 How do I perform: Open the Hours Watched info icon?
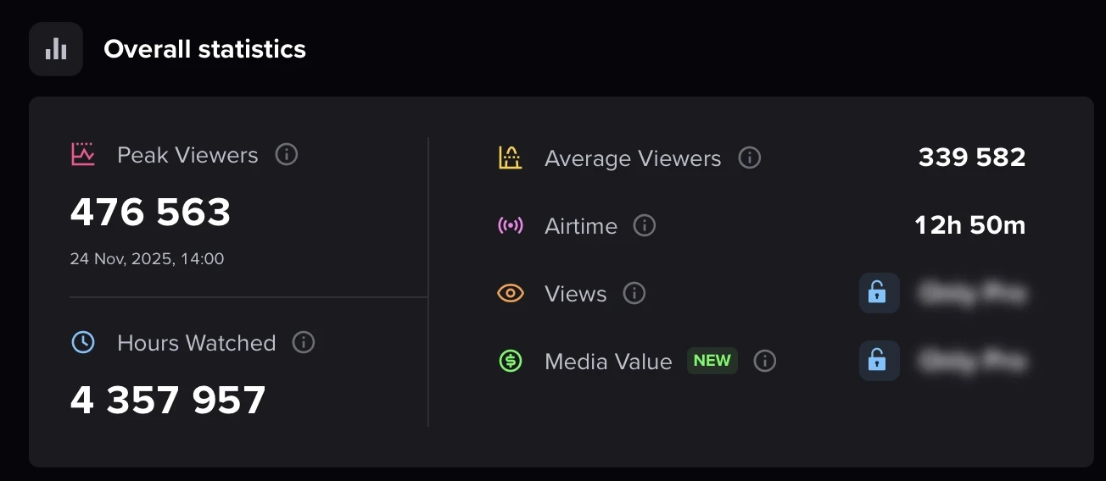coord(304,342)
